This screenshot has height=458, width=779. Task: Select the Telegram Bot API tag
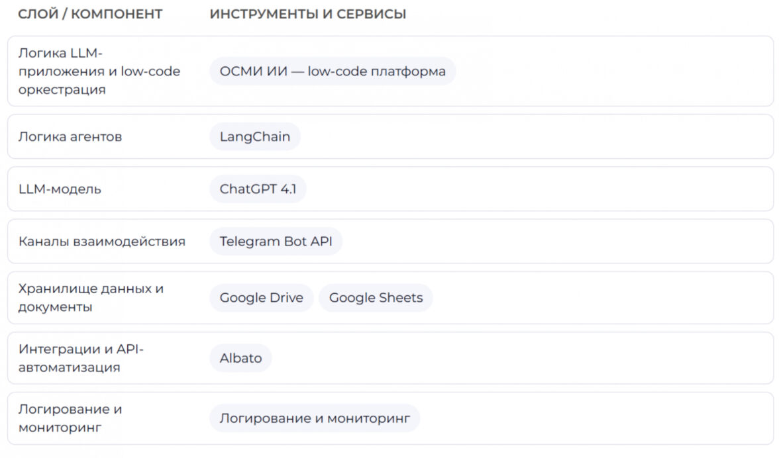276,242
